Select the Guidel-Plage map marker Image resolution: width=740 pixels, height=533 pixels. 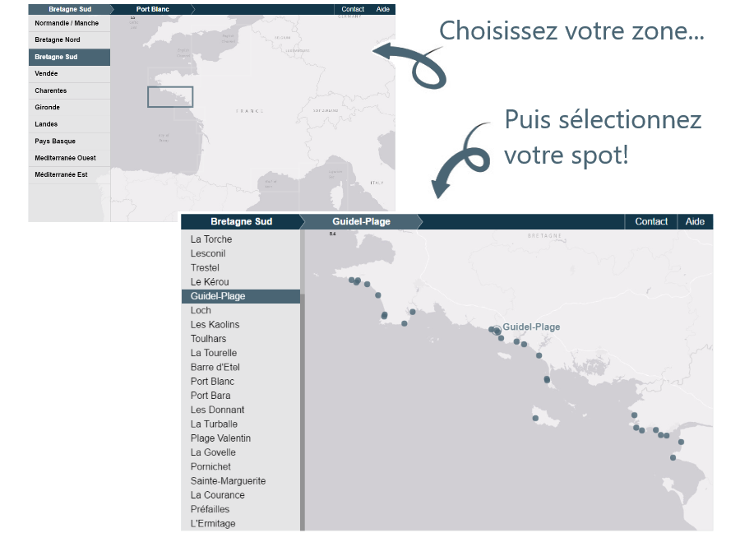pyautogui.click(x=497, y=331)
